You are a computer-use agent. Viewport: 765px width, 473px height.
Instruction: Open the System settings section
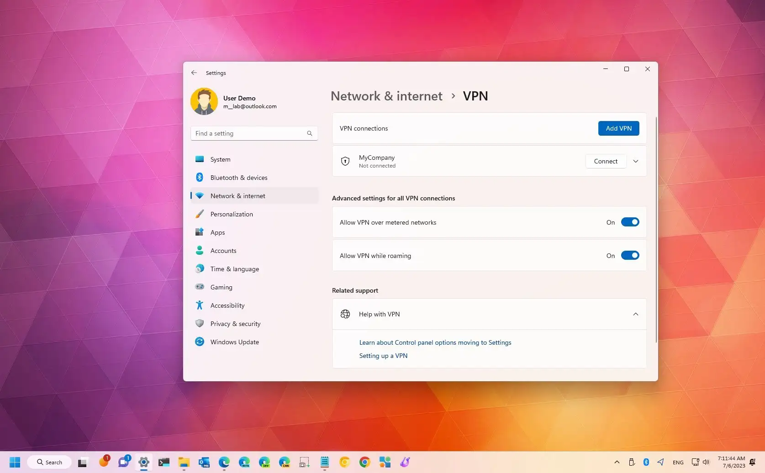[x=220, y=159]
